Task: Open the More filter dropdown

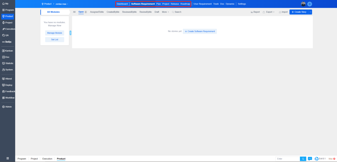Action: [x=165, y=12]
